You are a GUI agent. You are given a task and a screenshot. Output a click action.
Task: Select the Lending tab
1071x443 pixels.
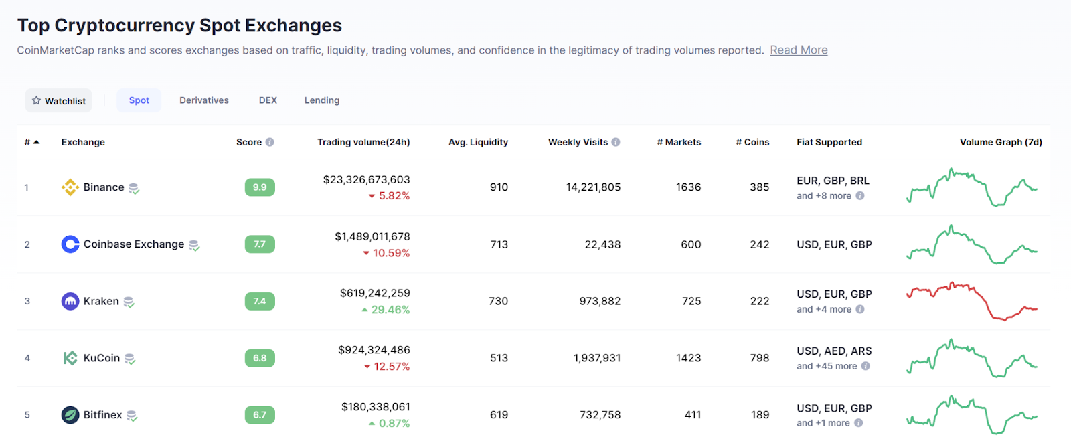tap(322, 100)
